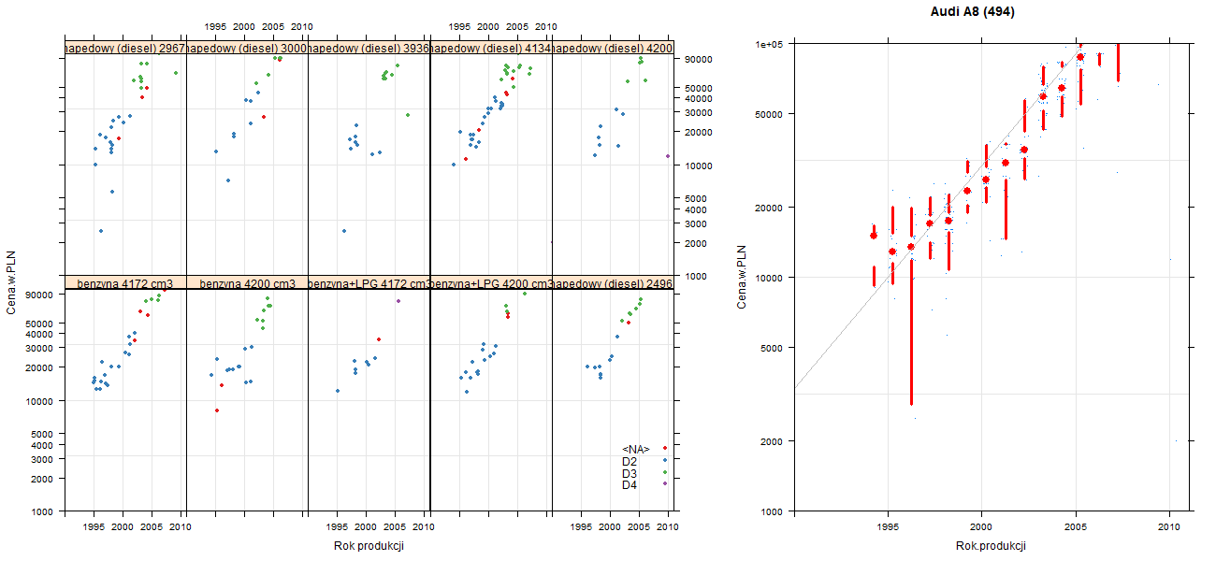This screenshot has width=1216, height=561.
Task: Click the 'D3' legend entry
Action: [630, 473]
